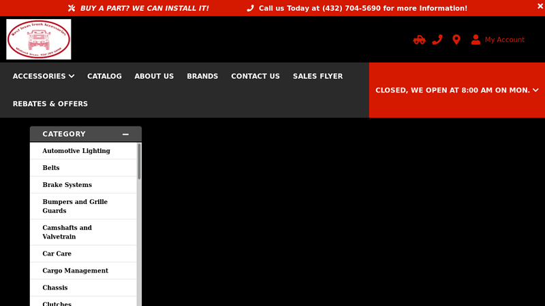Open the location map pin icon

pyautogui.click(x=456, y=39)
